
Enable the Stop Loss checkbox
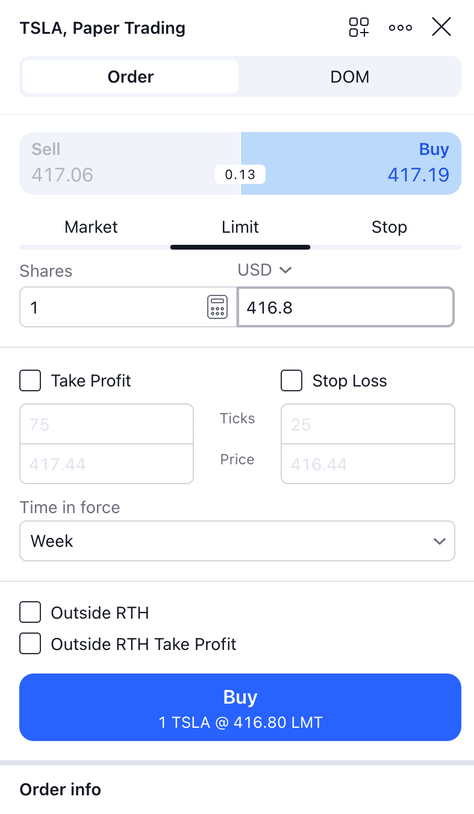pyautogui.click(x=292, y=381)
